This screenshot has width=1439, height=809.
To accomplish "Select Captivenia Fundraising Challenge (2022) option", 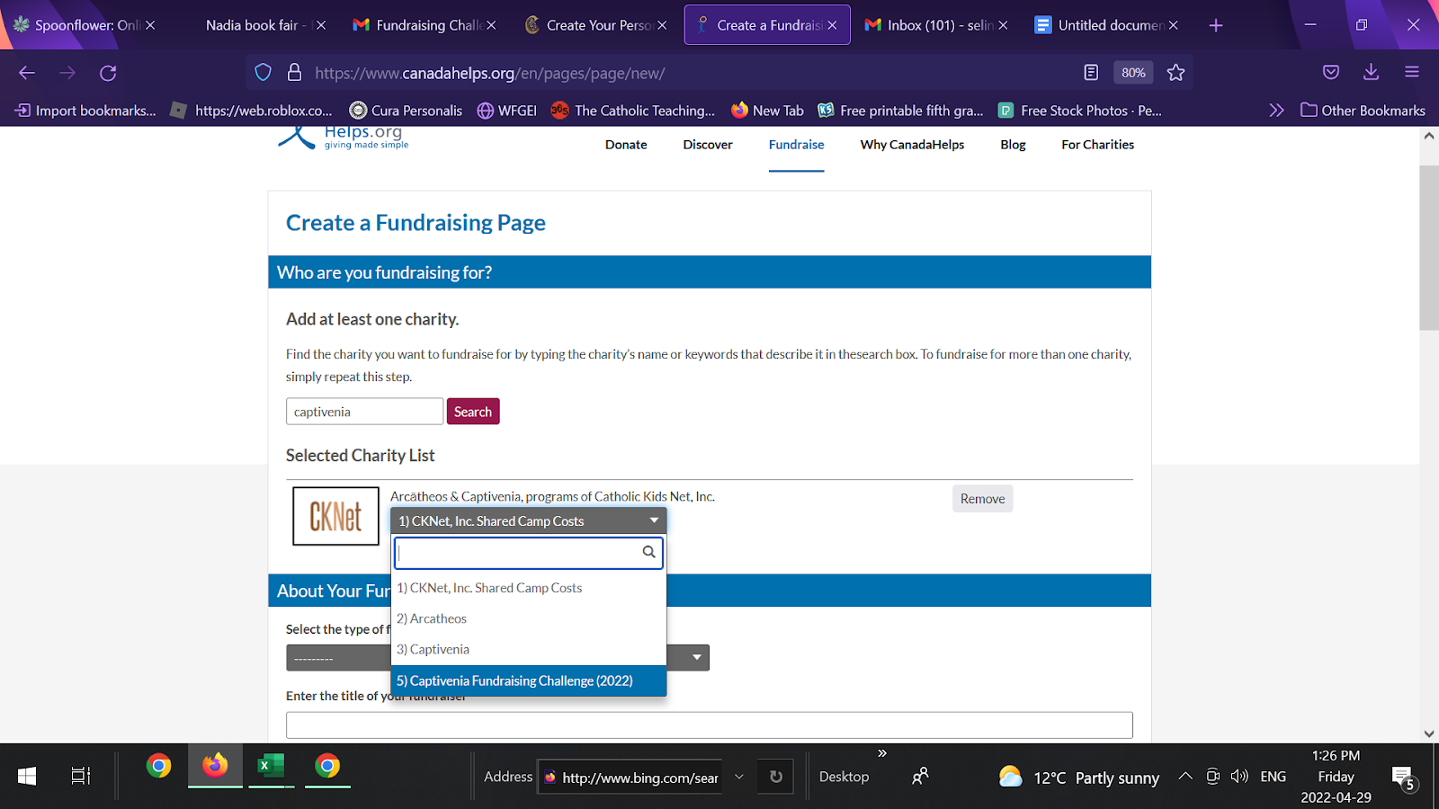I will [529, 680].
